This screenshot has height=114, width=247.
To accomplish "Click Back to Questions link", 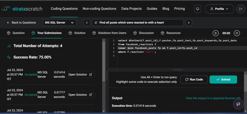I will tap(21, 22).
